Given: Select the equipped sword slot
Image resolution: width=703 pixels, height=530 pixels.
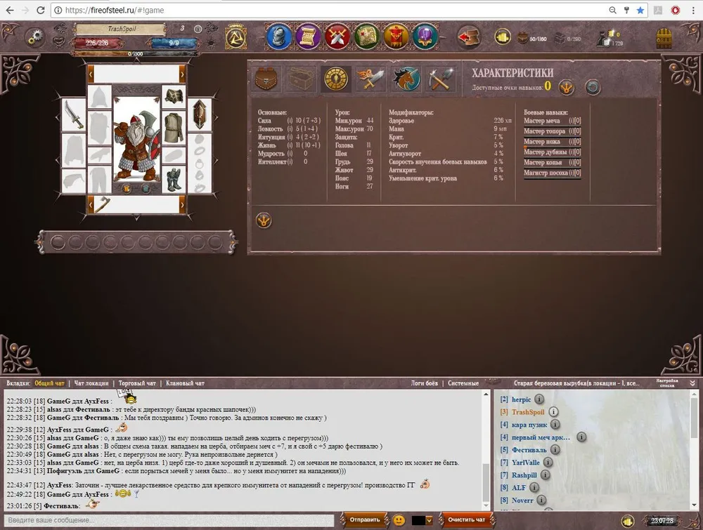Looking at the screenshot, I should coord(74,114).
